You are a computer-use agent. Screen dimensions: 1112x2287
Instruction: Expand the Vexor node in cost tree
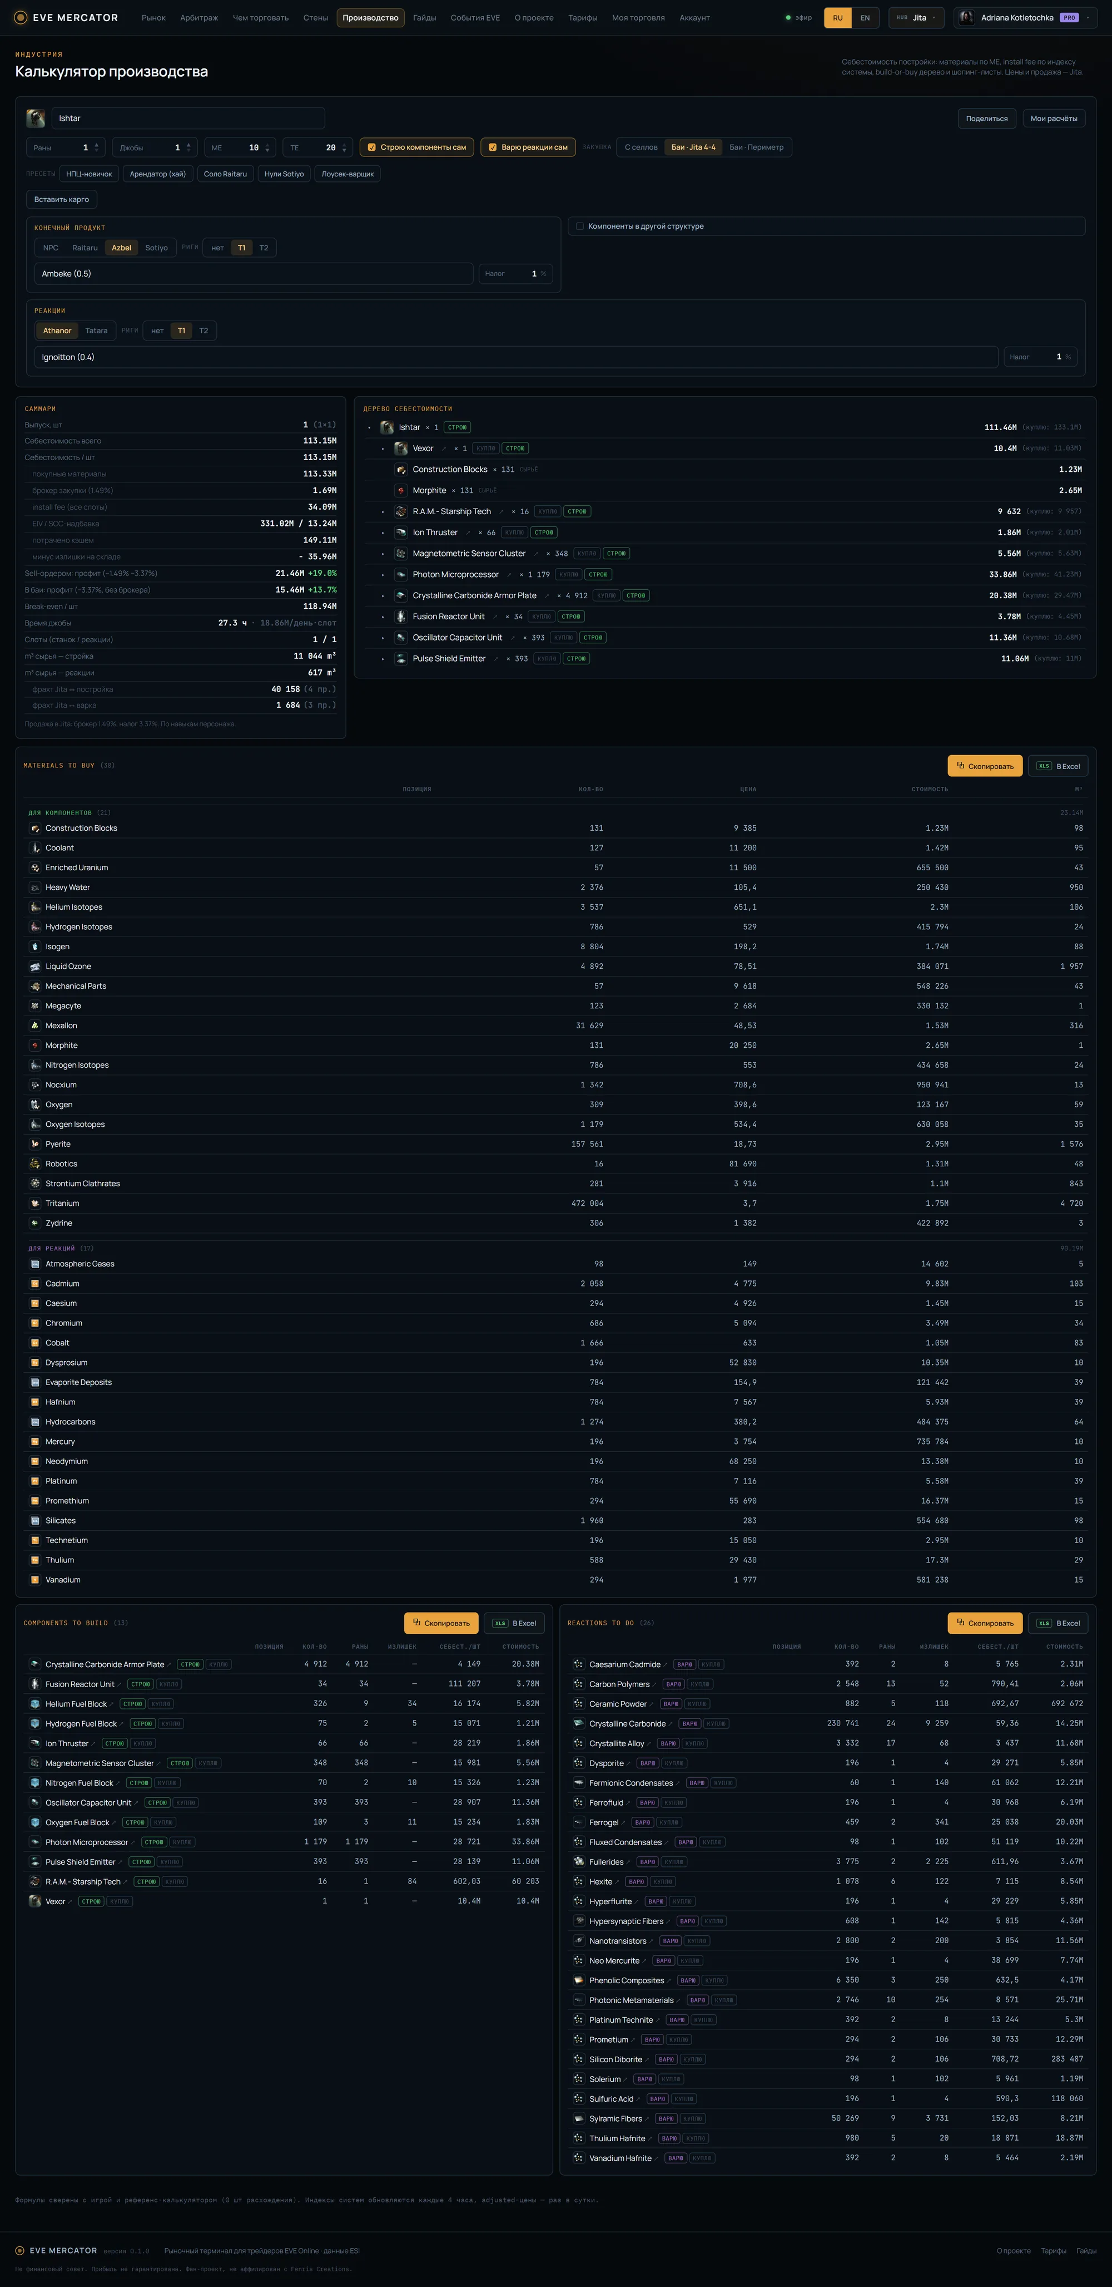click(x=383, y=448)
